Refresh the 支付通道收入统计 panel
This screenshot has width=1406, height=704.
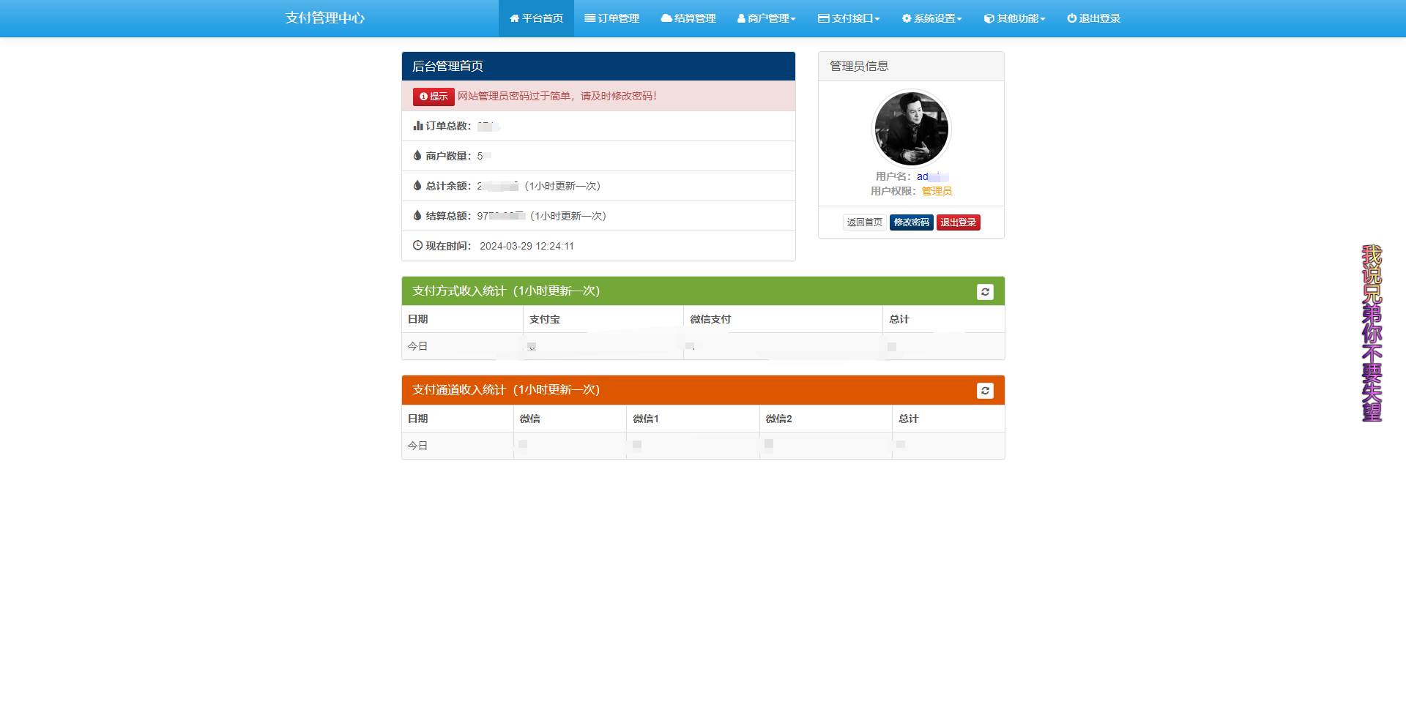pos(985,390)
